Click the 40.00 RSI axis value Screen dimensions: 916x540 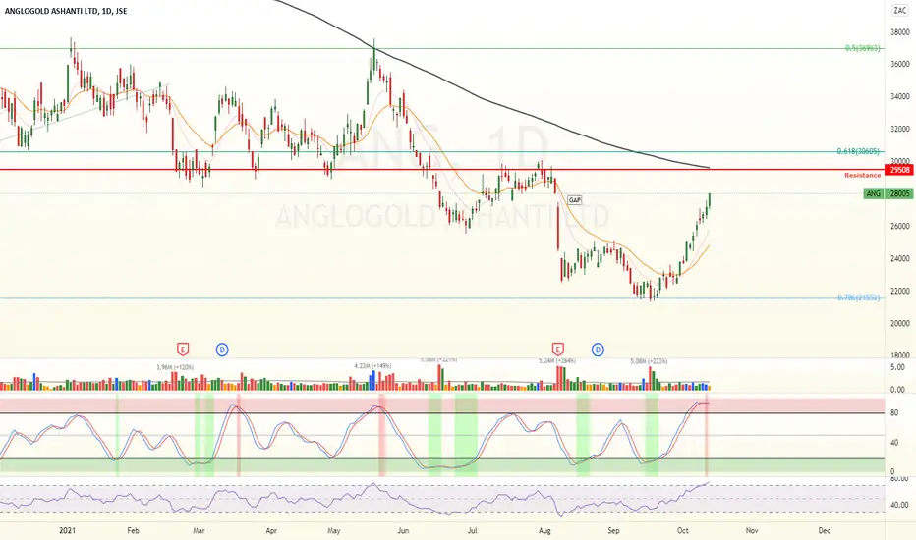tap(899, 505)
